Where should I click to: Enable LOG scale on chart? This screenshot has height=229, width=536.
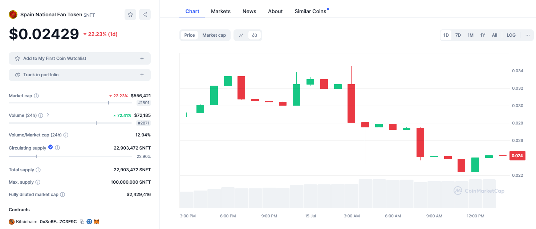tap(511, 35)
